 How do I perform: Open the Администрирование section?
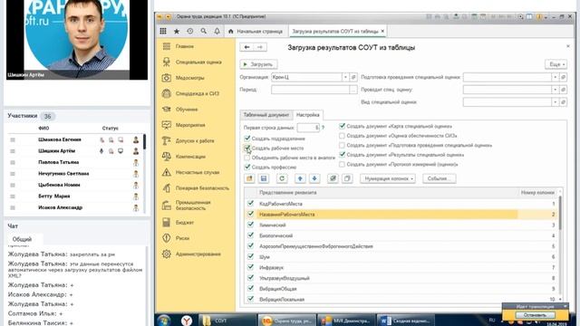198,254
